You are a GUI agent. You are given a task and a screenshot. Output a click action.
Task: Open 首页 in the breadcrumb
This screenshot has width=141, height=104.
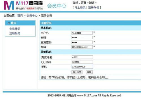(20, 15)
